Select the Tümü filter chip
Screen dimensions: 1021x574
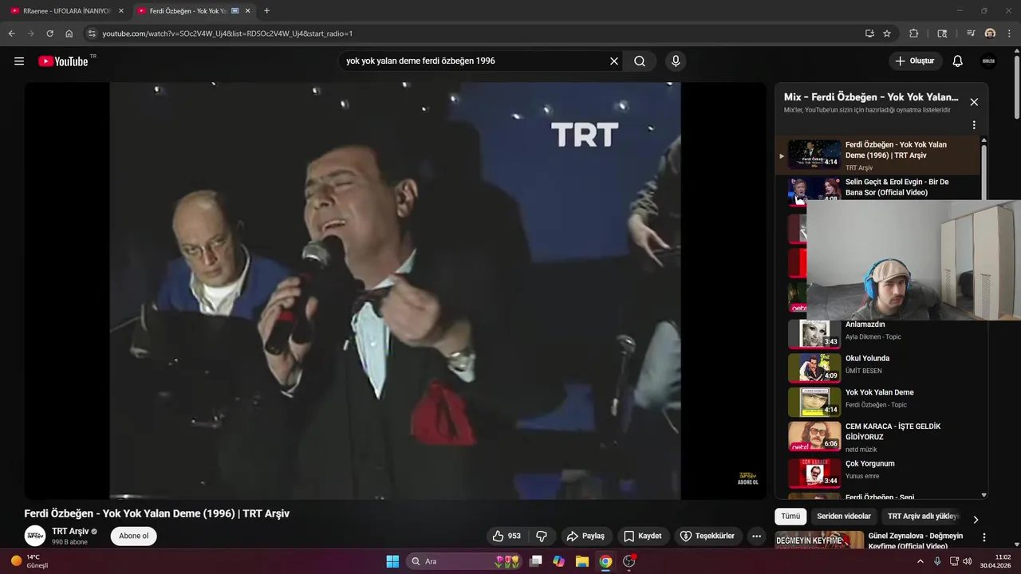tap(790, 517)
